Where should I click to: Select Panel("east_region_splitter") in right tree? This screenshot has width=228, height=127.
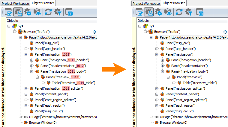186,100
